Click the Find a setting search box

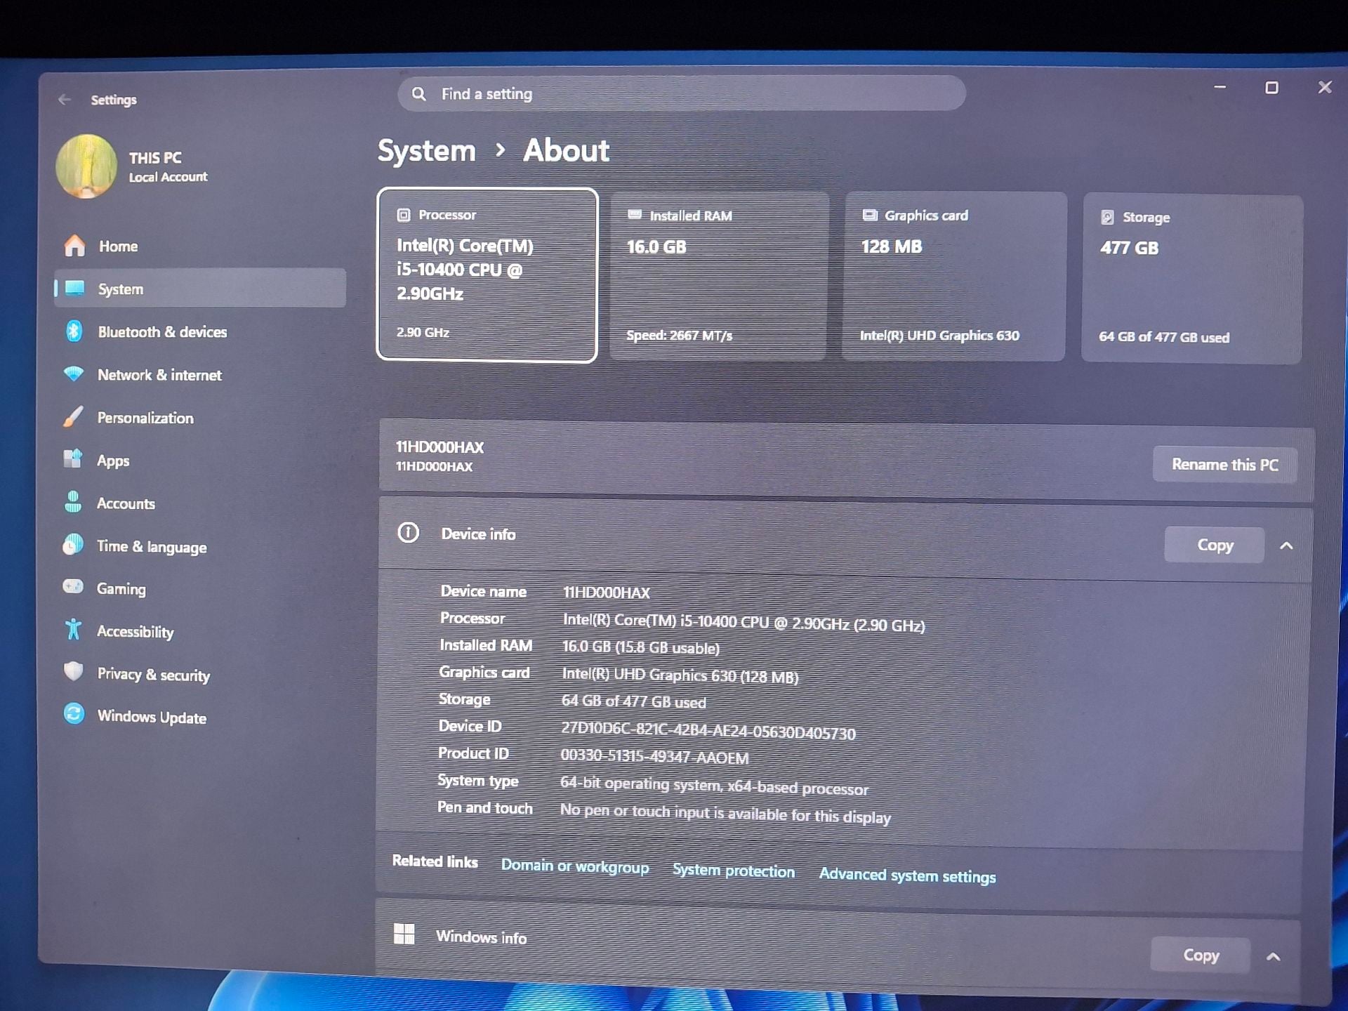pos(682,93)
